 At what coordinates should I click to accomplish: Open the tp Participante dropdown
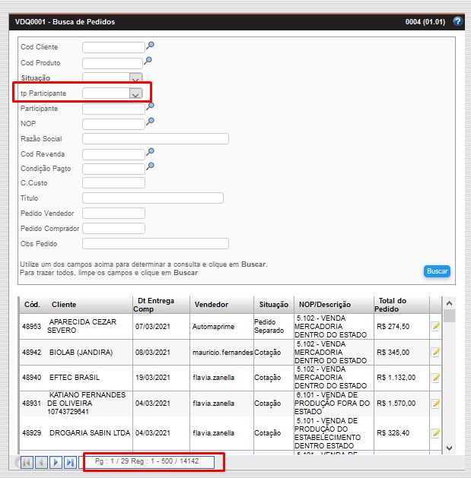click(x=135, y=93)
